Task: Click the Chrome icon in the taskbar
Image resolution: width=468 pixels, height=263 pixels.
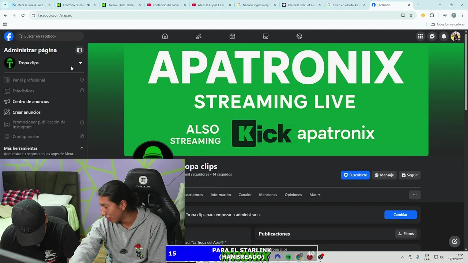Action: (299, 257)
